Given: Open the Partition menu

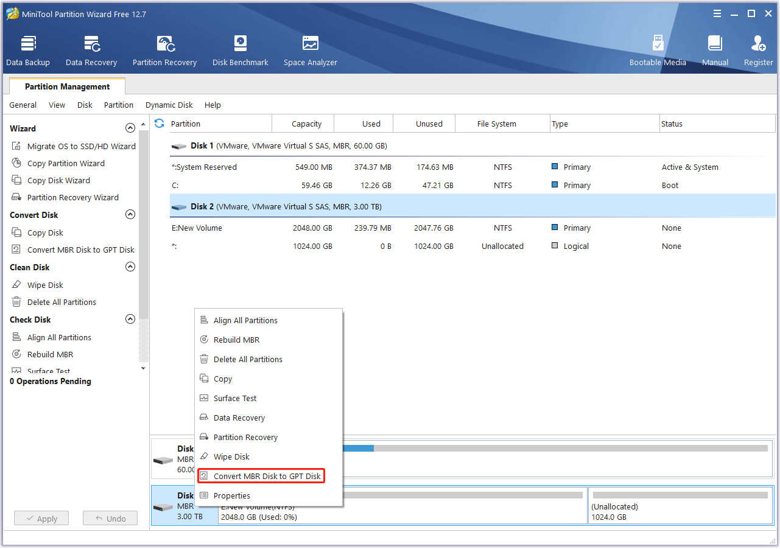Looking at the screenshot, I should click(118, 105).
